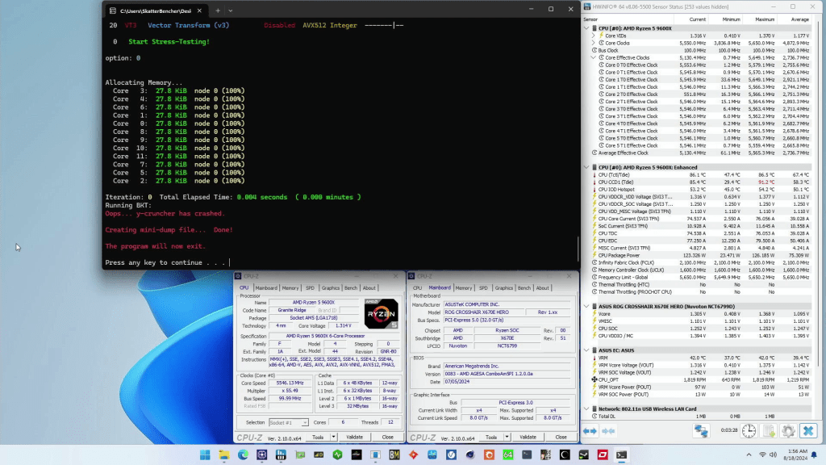Close HWiNFO sensors with blue X icon
Viewport: 826px width, 465px height.
pyautogui.click(x=808, y=431)
